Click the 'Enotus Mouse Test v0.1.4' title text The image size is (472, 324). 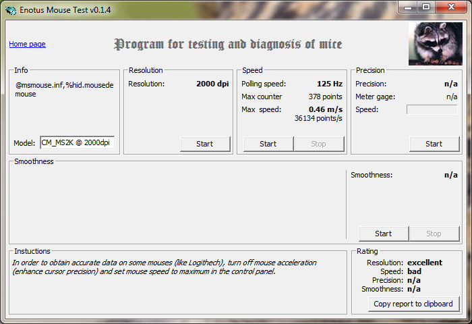click(x=65, y=10)
